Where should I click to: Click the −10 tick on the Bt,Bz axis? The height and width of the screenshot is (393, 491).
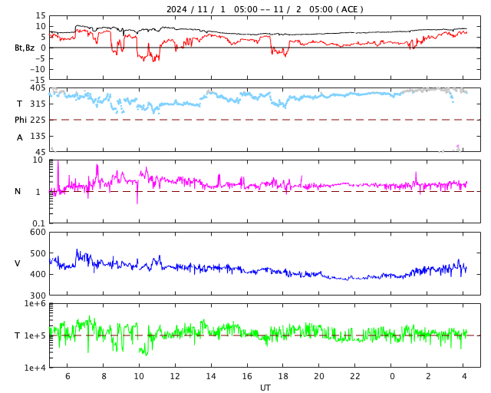point(38,69)
